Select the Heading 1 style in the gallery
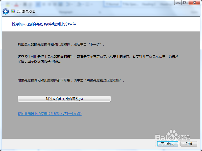The image size is (202, 151). [x=148, y=4]
